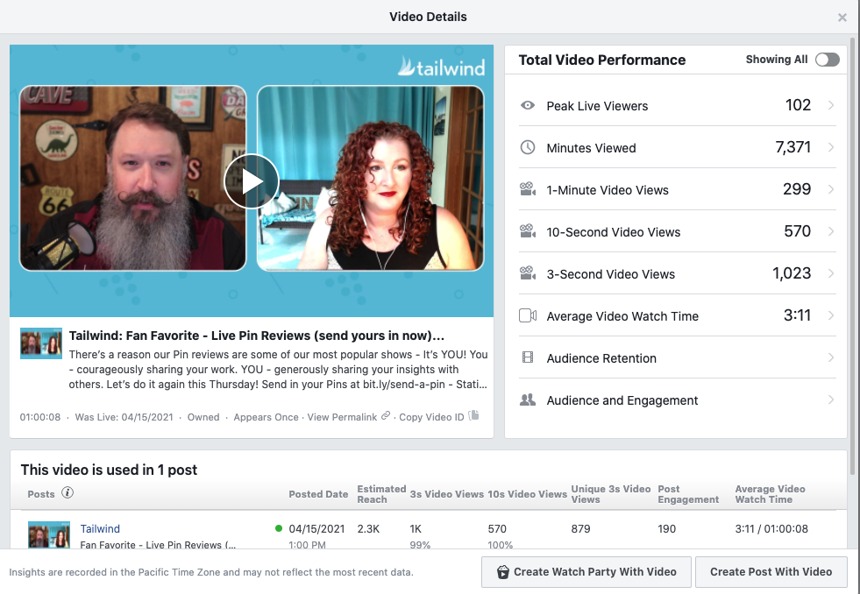Expand 3-Second Video Views chevron
The width and height of the screenshot is (860, 594).
click(831, 273)
